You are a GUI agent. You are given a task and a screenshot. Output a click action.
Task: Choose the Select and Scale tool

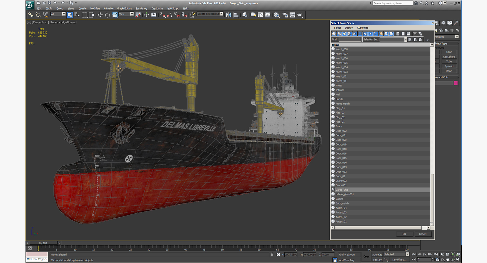click(x=115, y=14)
